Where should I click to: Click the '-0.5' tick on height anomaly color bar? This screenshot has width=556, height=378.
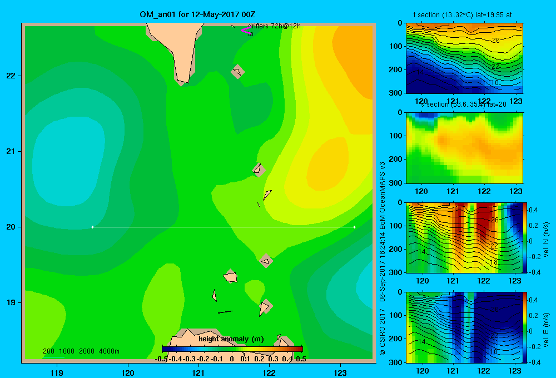point(161,359)
